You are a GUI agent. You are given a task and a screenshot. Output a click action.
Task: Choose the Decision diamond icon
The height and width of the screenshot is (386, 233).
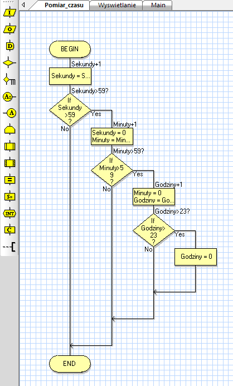pyautogui.click(x=9, y=63)
